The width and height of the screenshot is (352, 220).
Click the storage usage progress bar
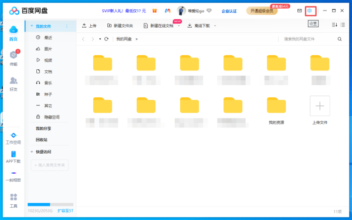(50, 205)
